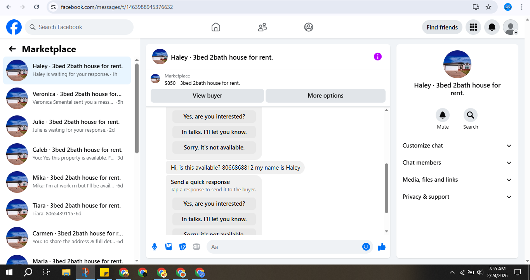
Task: Open the notifications bell in header
Action: coord(492,27)
